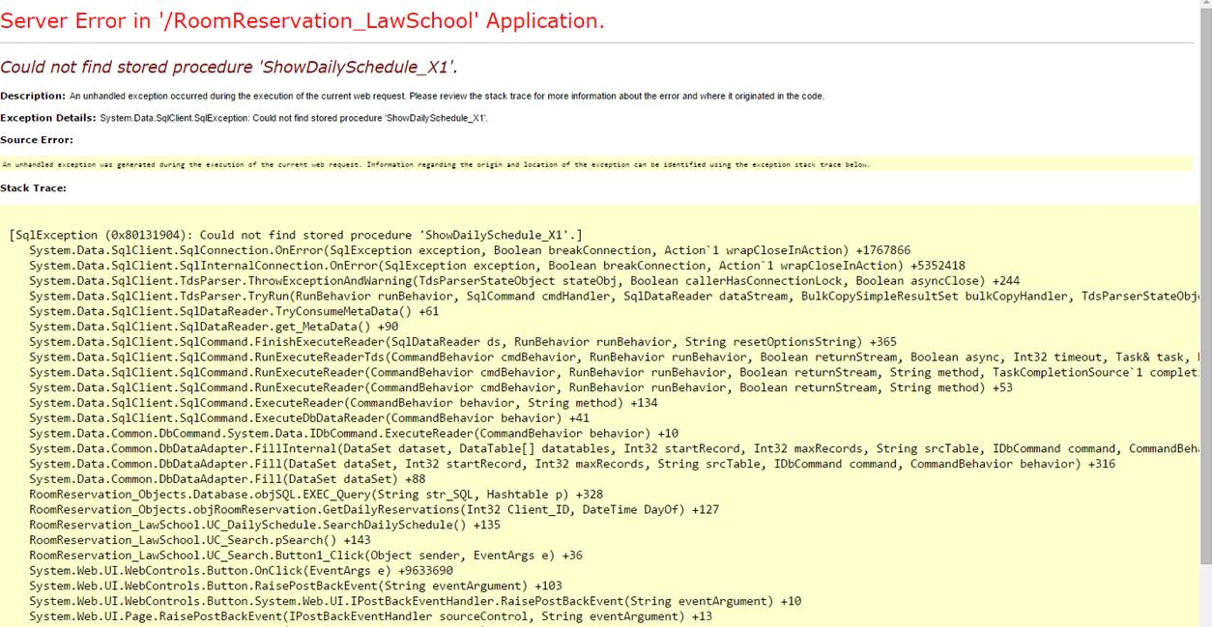
Task: Click the objRoomReservation.GetDailyReservations line
Action: tap(373, 509)
